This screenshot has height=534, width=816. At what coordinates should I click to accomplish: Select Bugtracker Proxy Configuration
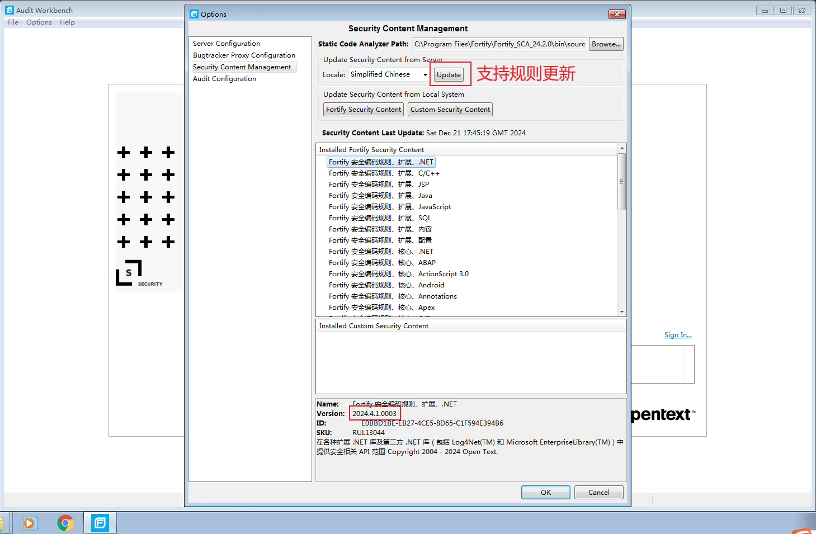pos(244,55)
